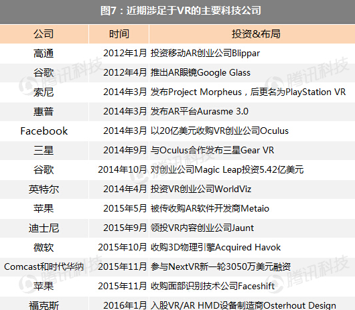Click the 高通 company cell

[x=44, y=54]
